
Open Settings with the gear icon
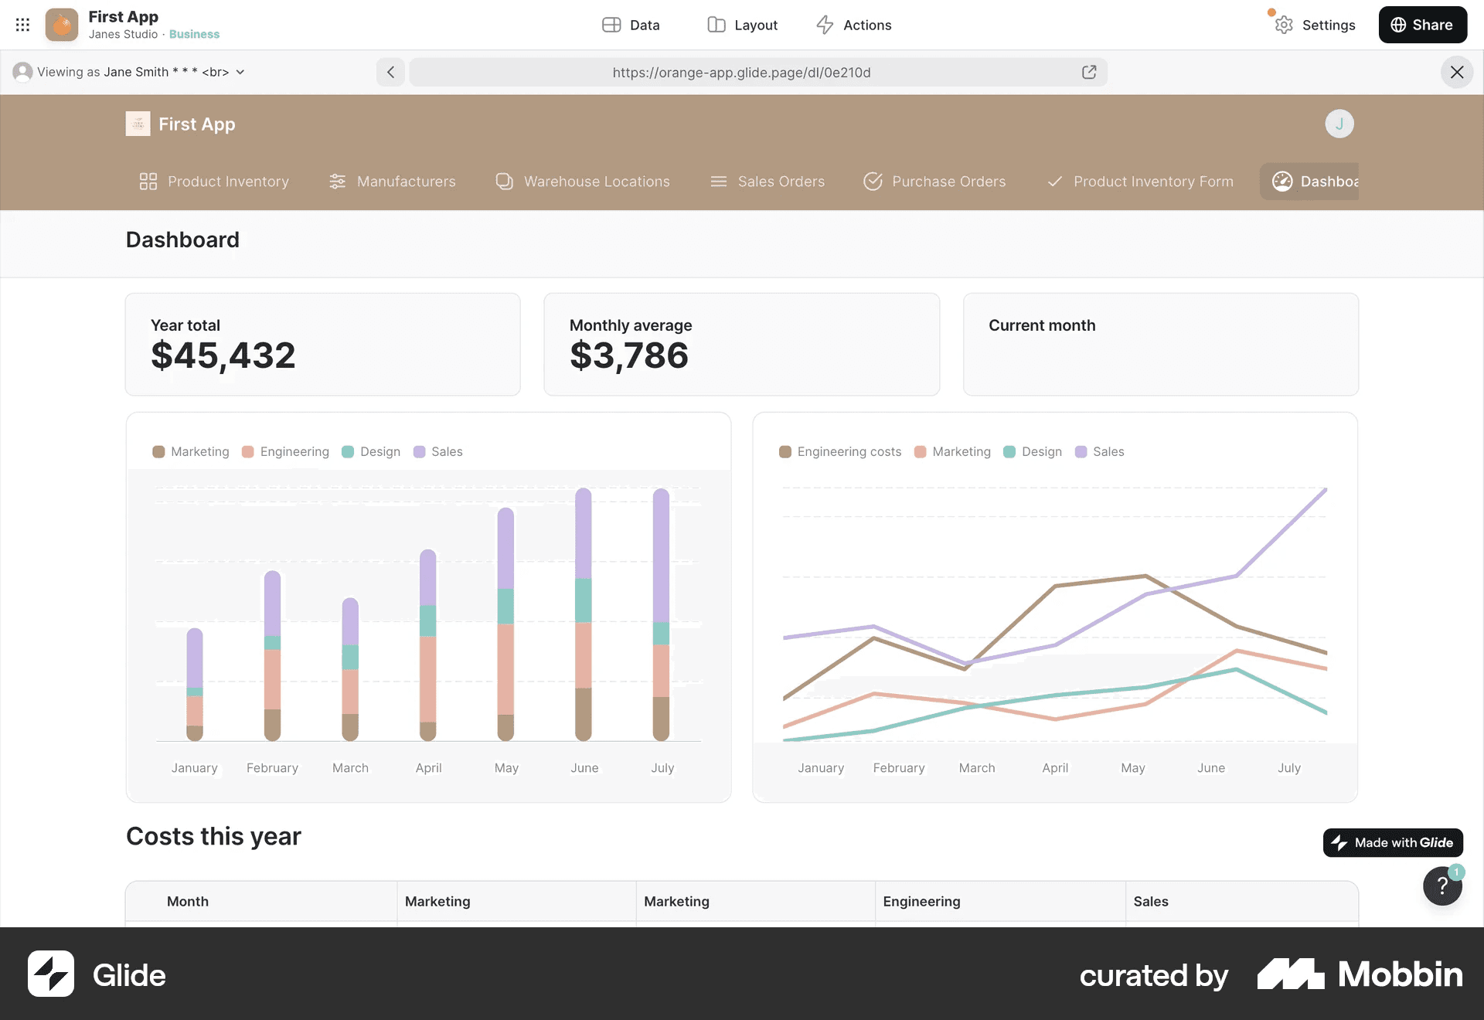pos(1315,25)
